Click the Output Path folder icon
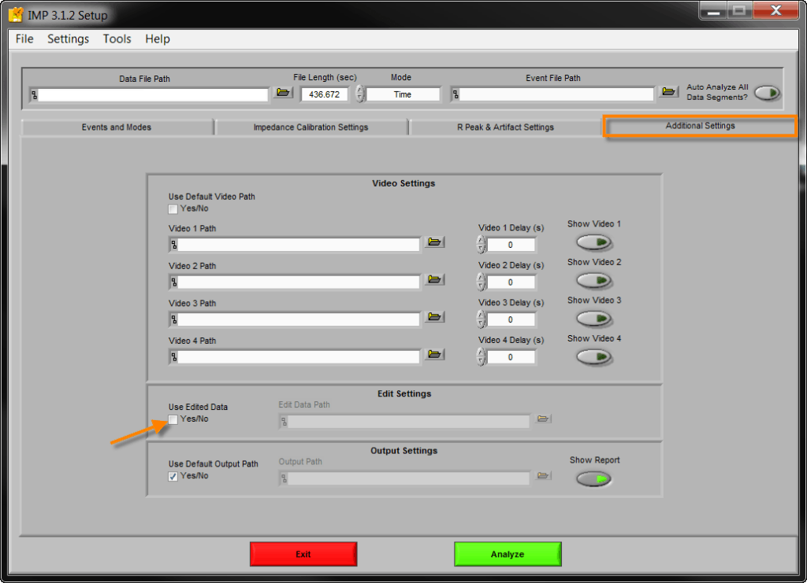 (543, 476)
